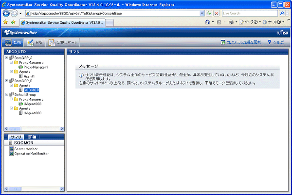Screen dimensions: 292x195
Task: Select ProxyManager1 in the tree
Action: pos(36,67)
